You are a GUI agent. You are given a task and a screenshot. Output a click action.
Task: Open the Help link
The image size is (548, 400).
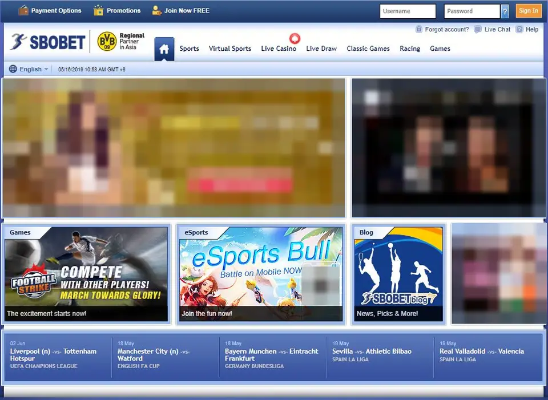[x=532, y=29]
